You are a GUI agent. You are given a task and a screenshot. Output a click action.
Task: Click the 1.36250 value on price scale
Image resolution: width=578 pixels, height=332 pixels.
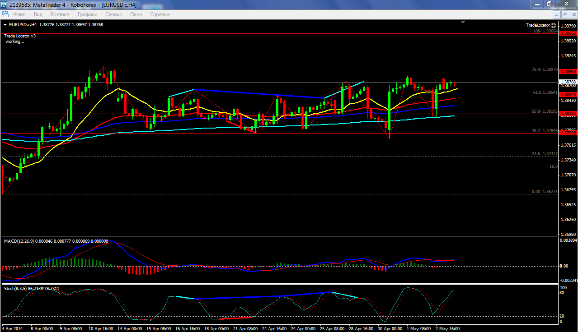click(x=569, y=220)
